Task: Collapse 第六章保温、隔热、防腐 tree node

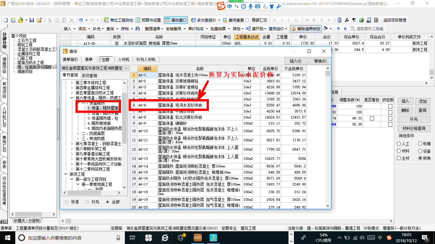Action: click(72, 98)
